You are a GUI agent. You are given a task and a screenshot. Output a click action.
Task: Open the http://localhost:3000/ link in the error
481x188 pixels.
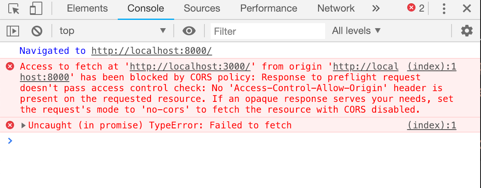coord(190,66)
